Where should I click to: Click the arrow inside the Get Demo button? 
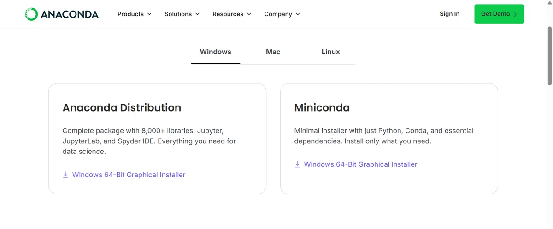pos(515,14)
